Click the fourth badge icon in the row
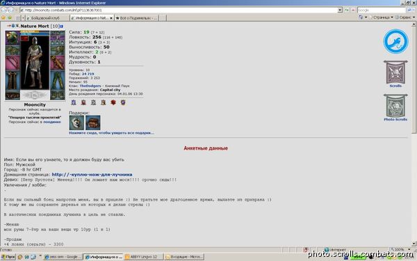The height and width of the screenshot is (261, 417). pos(103,102)
